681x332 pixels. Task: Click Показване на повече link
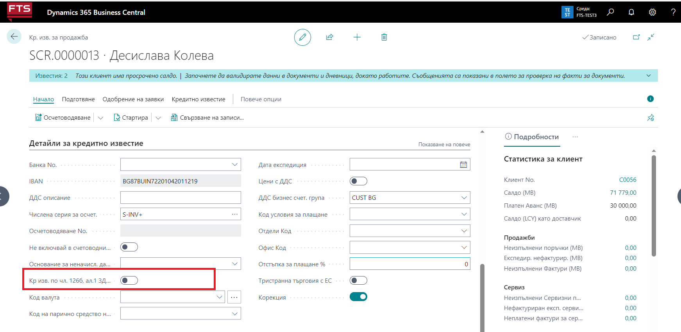444,144
